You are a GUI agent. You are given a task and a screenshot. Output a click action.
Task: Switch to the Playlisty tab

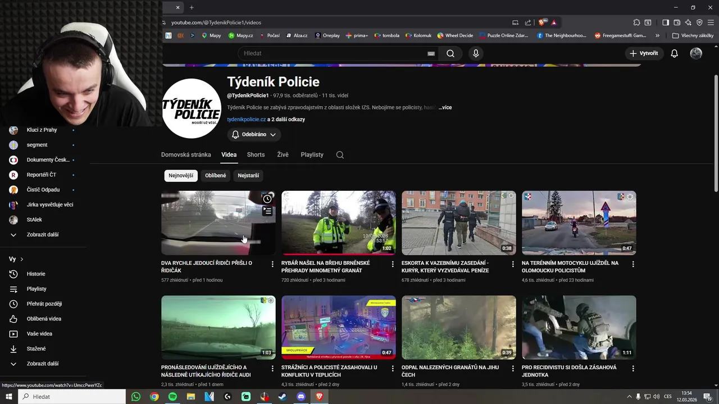point(312,155)
